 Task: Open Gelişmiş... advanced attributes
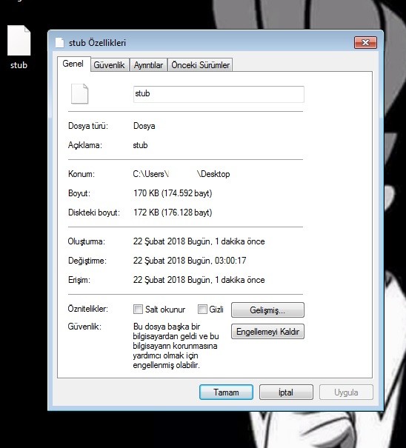pos(267,310)
